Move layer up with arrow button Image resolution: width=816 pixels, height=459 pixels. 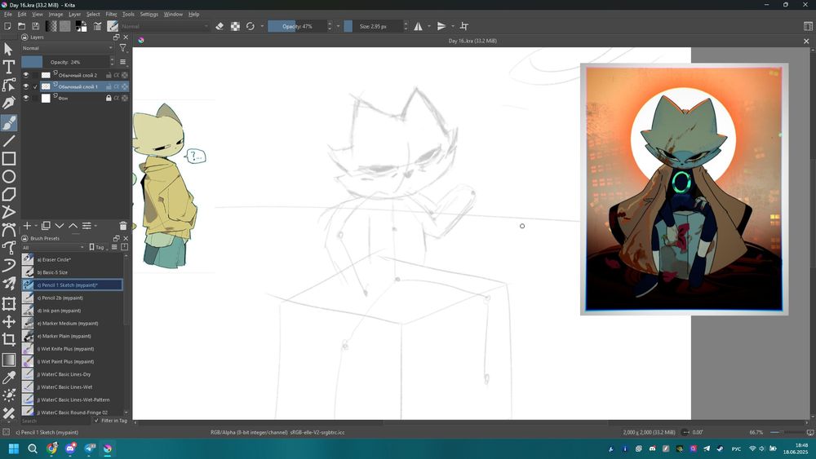point(73,226)
